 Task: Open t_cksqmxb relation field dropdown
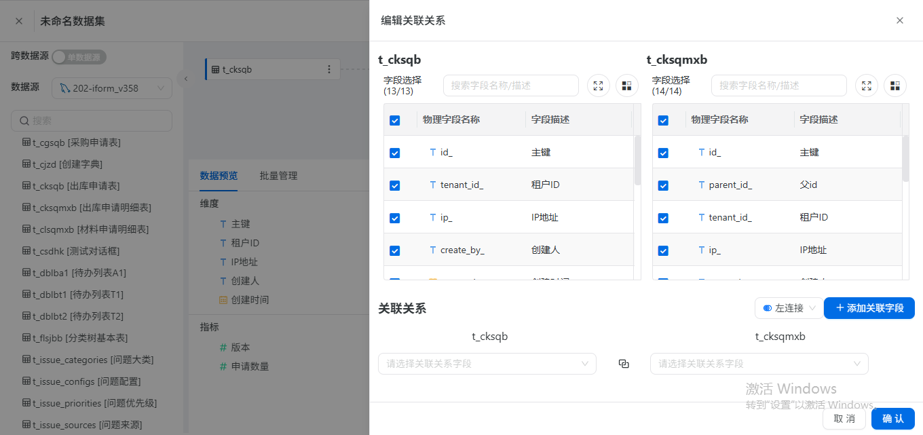[x=759, y=364]
